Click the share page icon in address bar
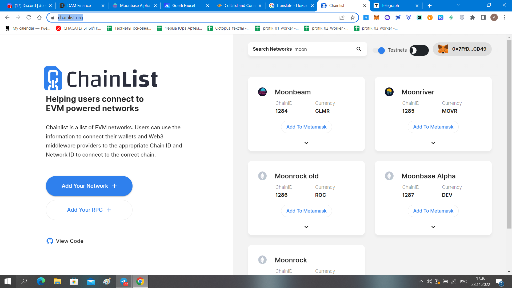This screenshot has height=288, width=512. (342, 18)
